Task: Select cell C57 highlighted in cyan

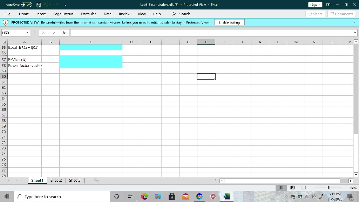Action: [x=91, y=60]
